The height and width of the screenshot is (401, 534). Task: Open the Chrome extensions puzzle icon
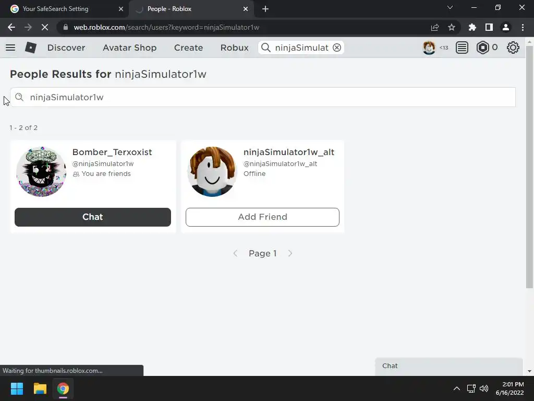click(472, 27)
